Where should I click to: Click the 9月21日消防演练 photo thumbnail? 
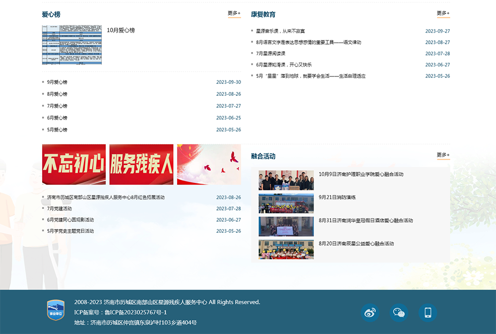pos(286,203)
